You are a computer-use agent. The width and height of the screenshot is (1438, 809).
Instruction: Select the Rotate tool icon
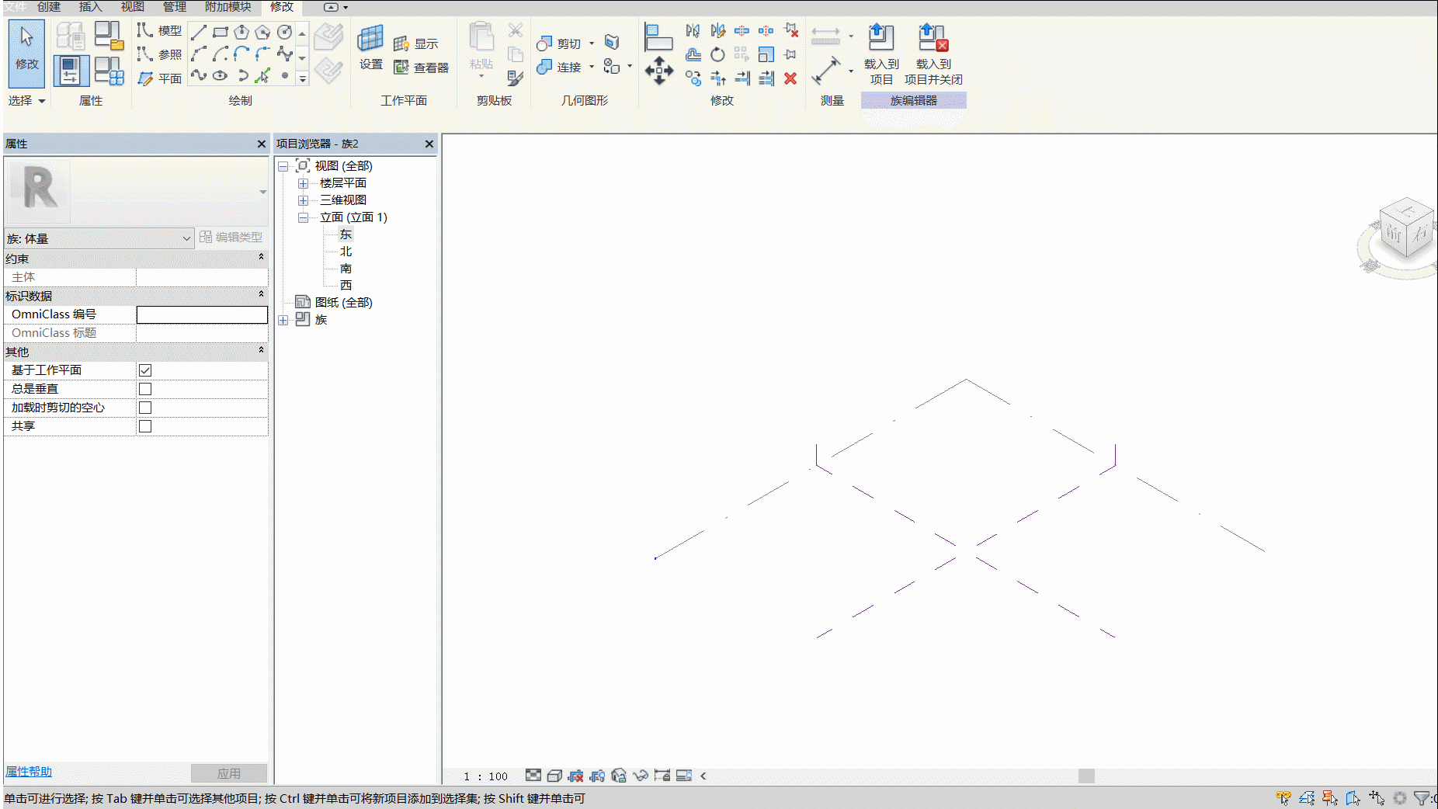point(717,54)
